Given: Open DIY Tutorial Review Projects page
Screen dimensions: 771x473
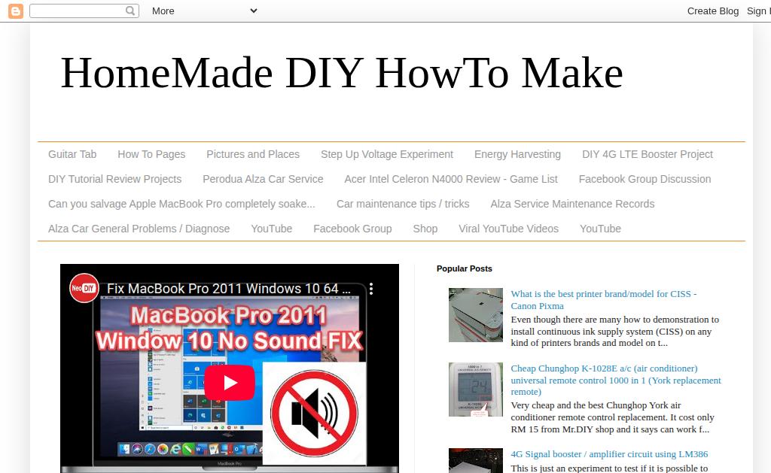Looking at the screenshot, I should point(114,179).
